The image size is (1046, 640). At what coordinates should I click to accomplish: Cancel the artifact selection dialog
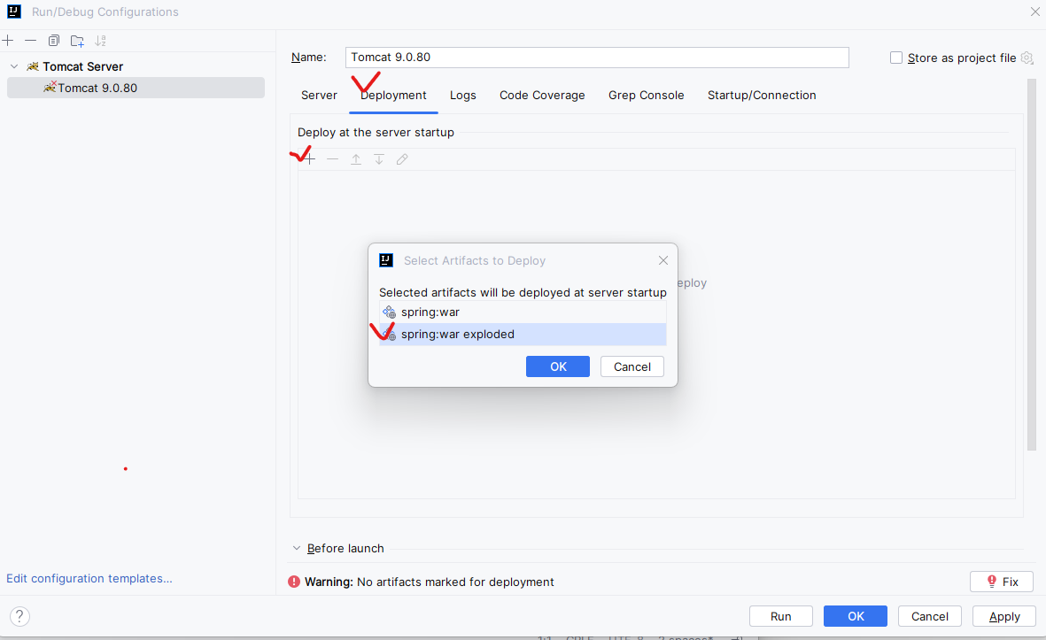[x=632, y=366]
